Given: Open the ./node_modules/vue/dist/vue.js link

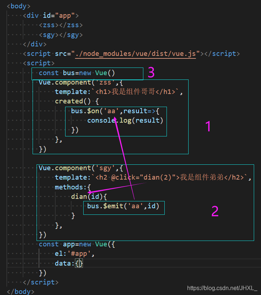Looking at the screenshot, I should point(135,54).
